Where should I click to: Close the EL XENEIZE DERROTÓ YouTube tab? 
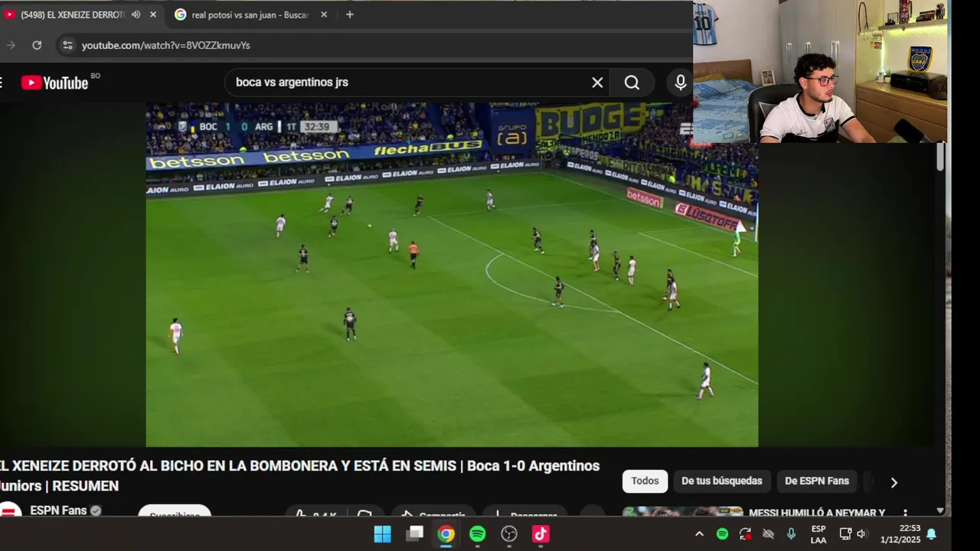[153, 15]
